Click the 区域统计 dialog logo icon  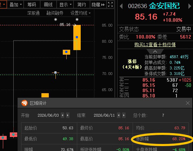pyautogui.click(x=25, y=103)
